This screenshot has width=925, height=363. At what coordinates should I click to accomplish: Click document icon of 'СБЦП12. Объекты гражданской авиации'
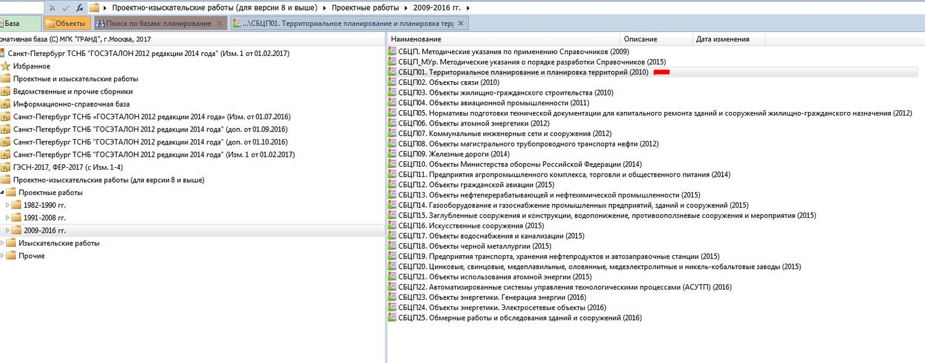click(392, 185)
